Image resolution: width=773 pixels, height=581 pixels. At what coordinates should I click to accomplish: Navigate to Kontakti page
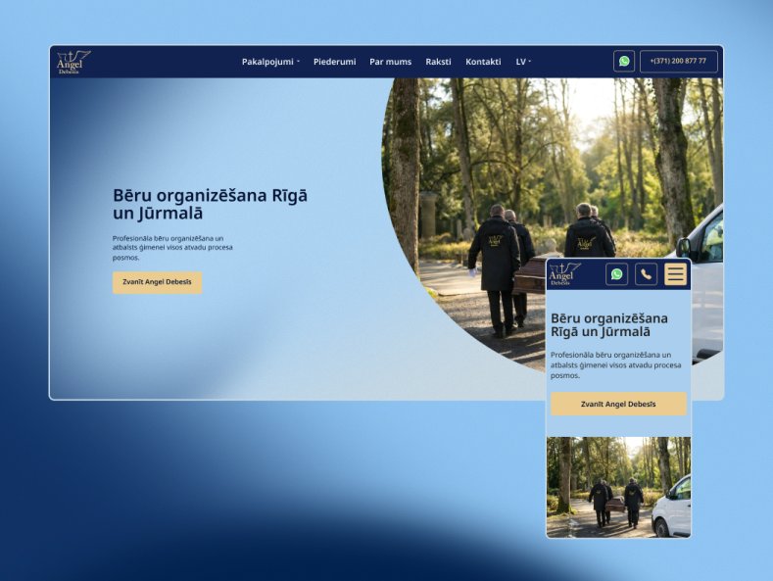pos(483,62)
